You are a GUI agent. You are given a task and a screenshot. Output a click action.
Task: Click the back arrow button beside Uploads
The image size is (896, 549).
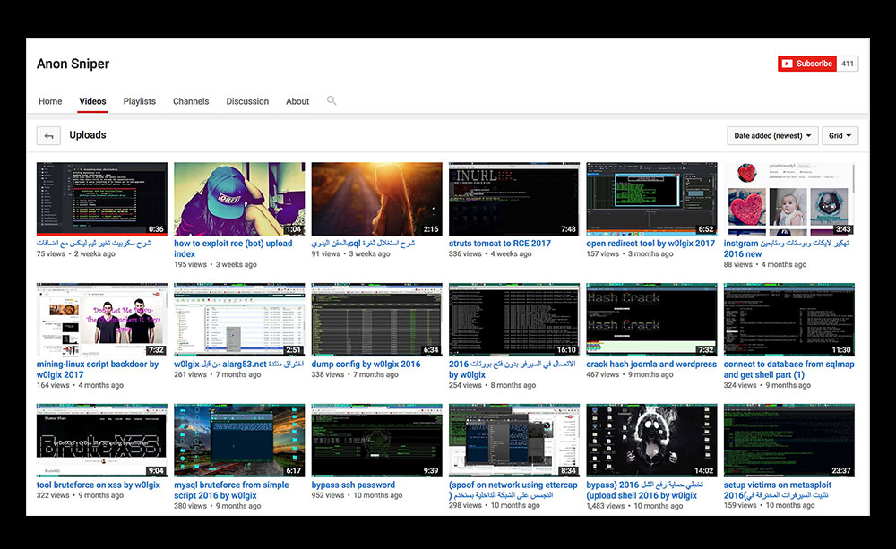[48, 135]
